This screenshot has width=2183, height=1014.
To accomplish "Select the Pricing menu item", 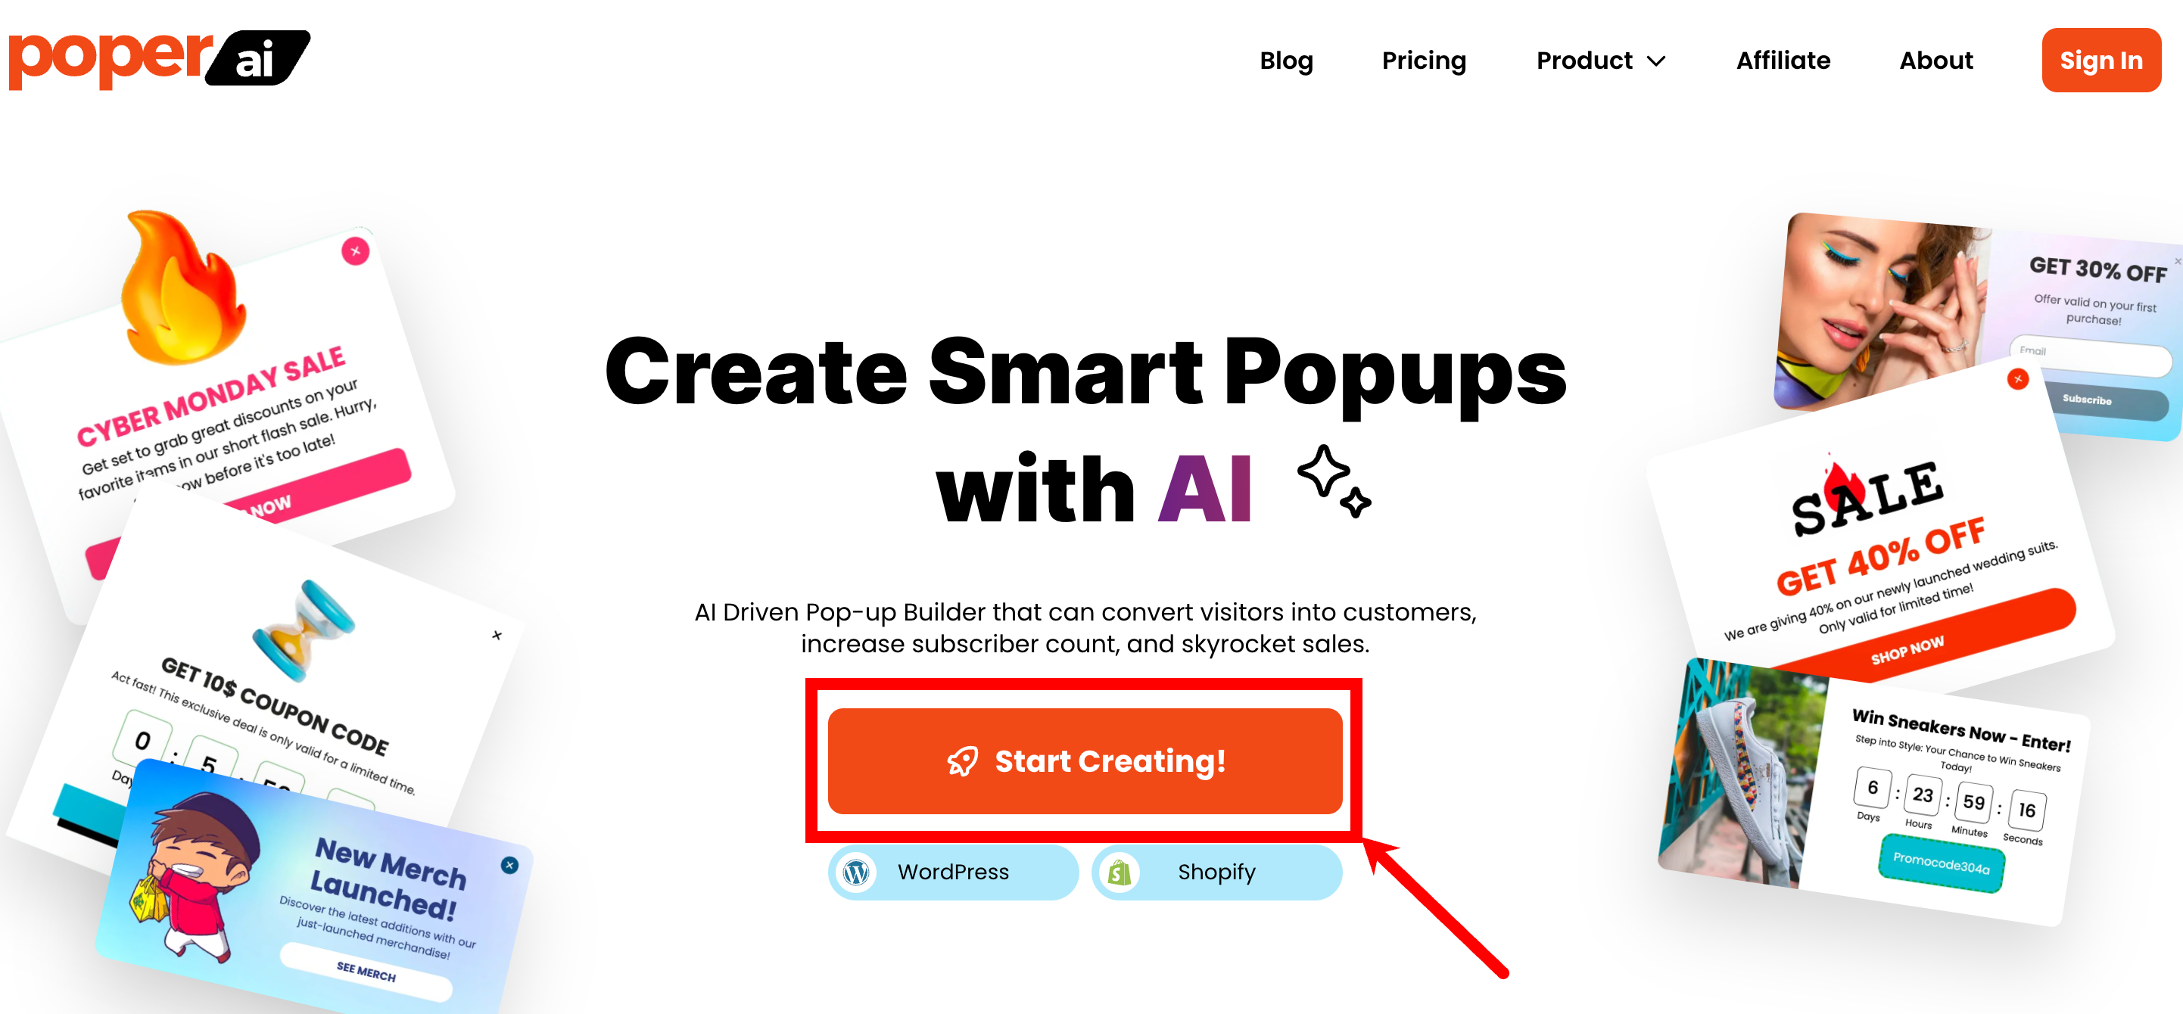I will [x=1425, y=60].
